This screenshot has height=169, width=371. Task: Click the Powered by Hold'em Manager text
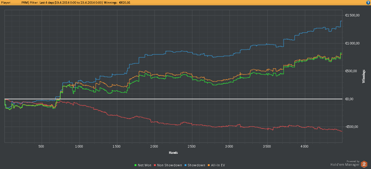[x=345, y=163]
